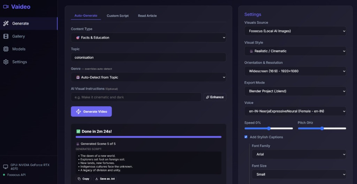
Task: Click 'Fooocus API' status label
Action: 16,175
